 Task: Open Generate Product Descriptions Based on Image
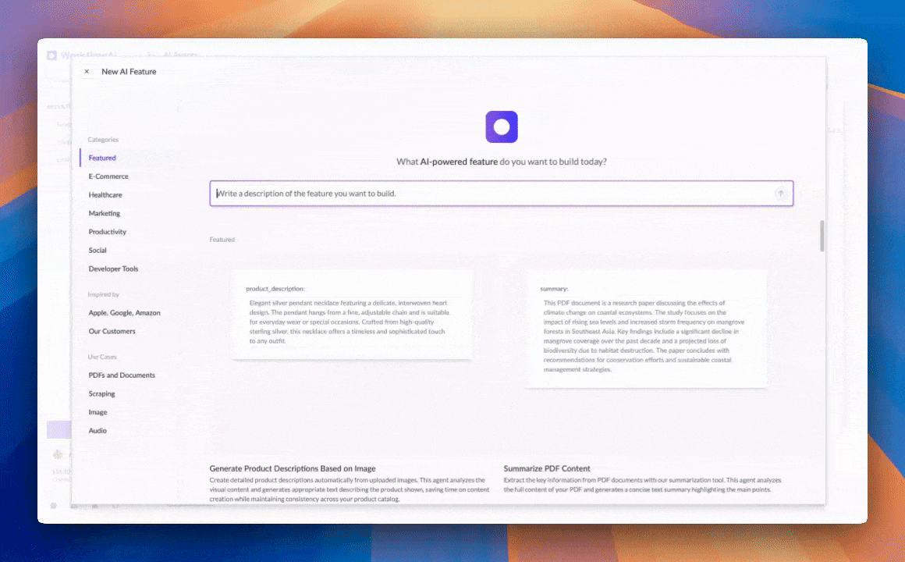[293, 468]
